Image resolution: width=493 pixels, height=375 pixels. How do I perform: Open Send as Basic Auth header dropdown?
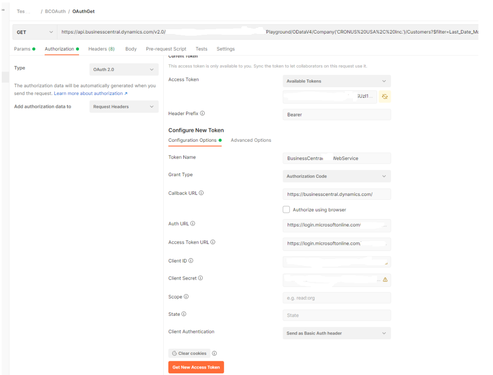(337, 333)
